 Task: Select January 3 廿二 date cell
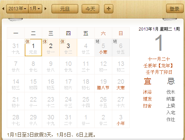68,48
